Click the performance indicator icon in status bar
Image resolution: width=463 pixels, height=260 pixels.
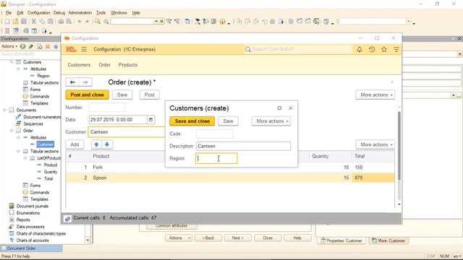67,218
